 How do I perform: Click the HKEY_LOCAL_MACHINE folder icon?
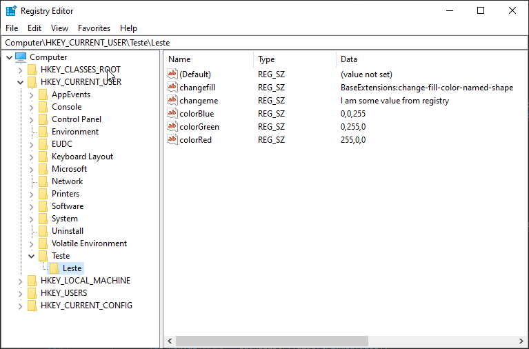click(x=32, y=281)
